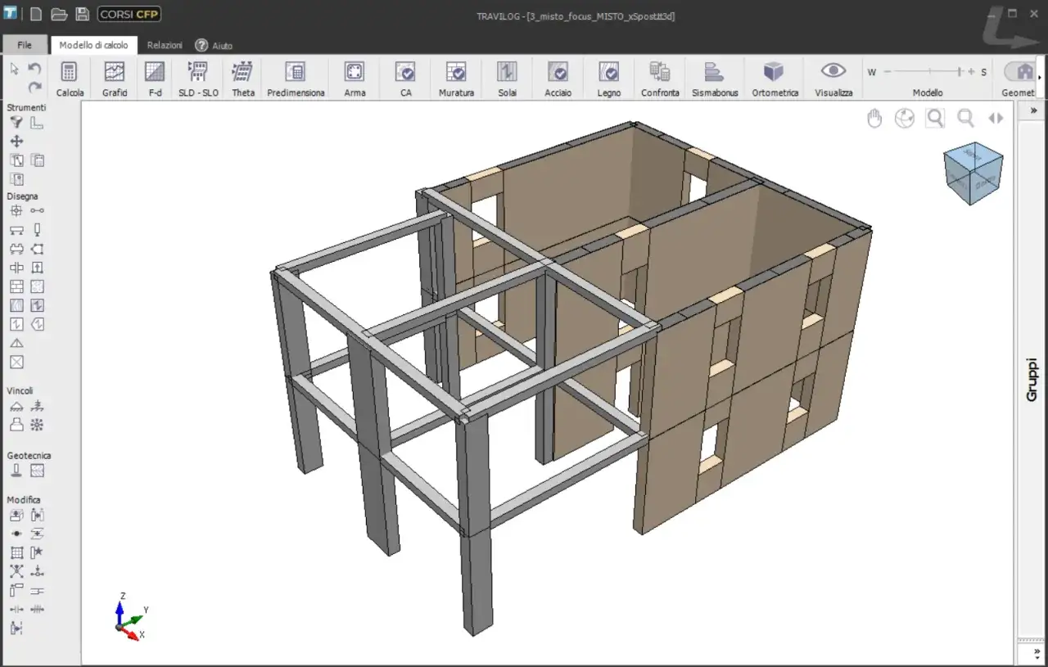Open the Aiuto help menu
The image size is (1048, 667).
coord(214,45)
